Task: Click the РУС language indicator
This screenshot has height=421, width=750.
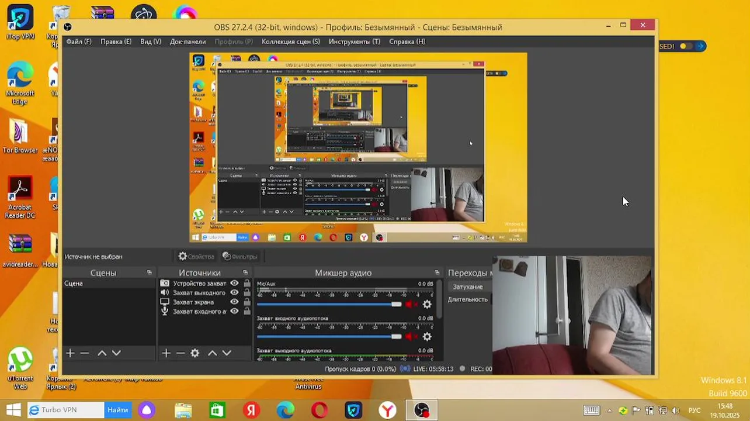Action: coord(694,410)
